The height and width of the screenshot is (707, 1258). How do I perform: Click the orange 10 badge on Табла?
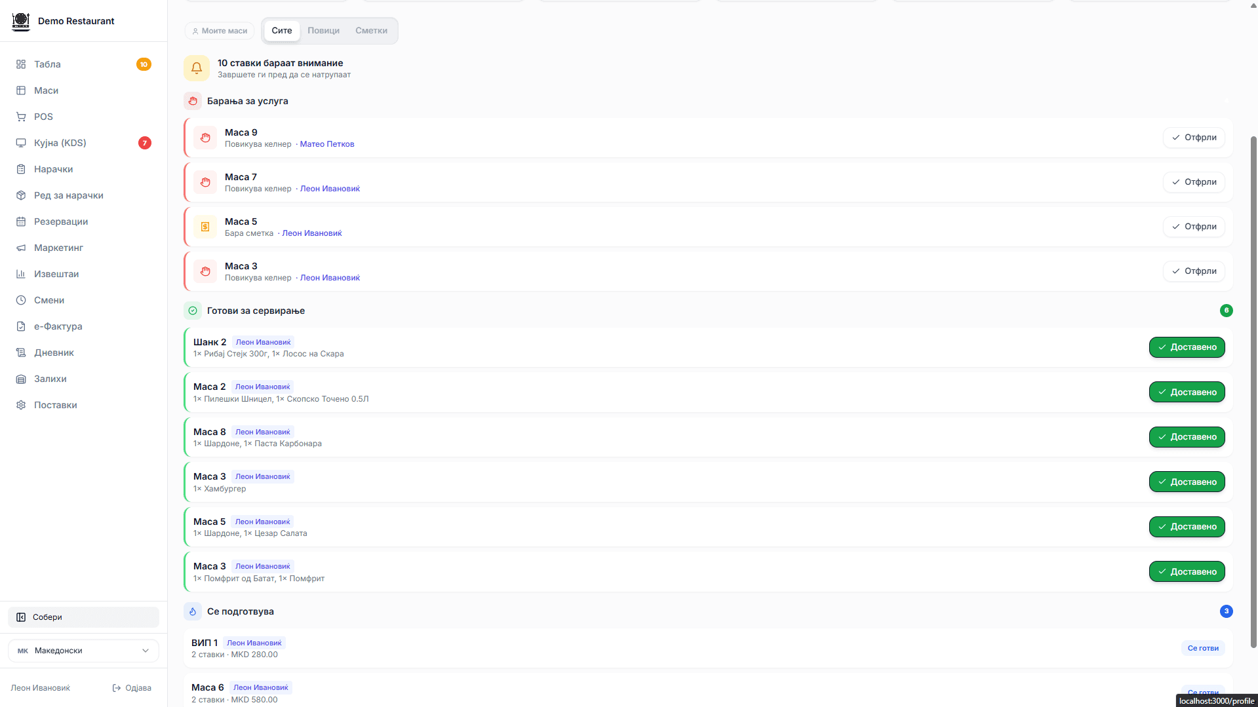pos(144,64)
